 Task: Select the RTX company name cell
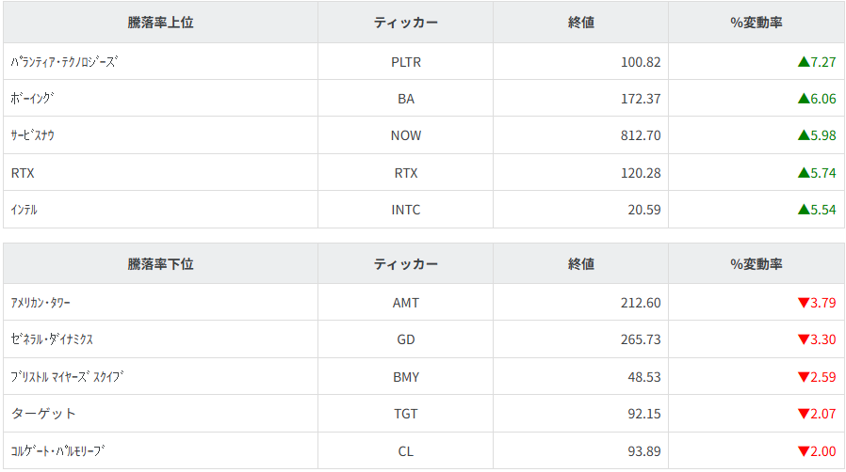(23, 173)
